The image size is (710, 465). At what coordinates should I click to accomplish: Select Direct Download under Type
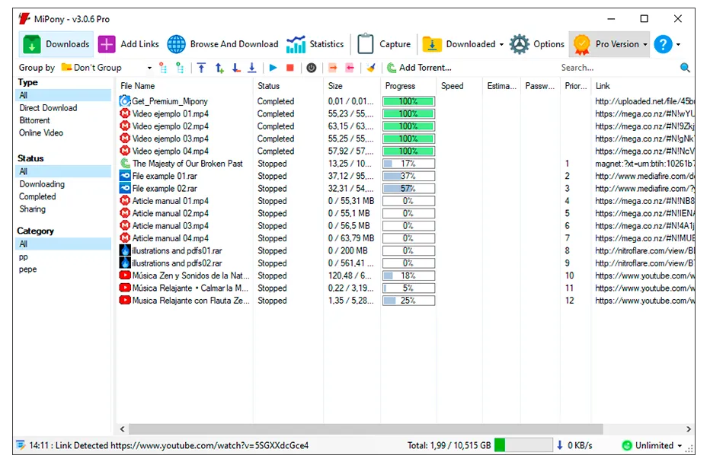point(48,108)
